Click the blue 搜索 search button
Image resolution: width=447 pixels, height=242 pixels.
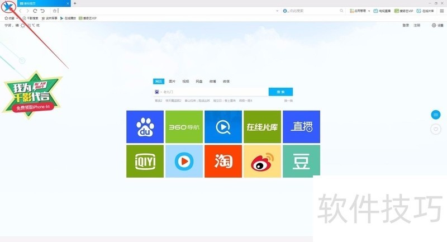[x=280, y=92]
